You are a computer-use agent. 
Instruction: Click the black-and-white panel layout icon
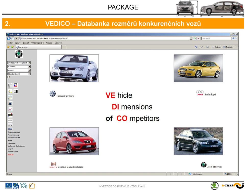click(x=16, y=91)
